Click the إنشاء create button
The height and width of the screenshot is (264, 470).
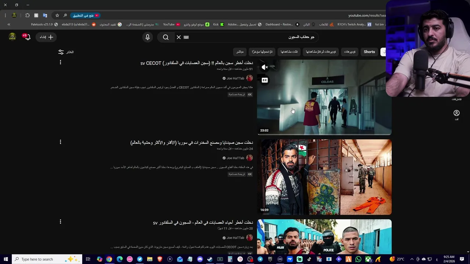[47, 37]
